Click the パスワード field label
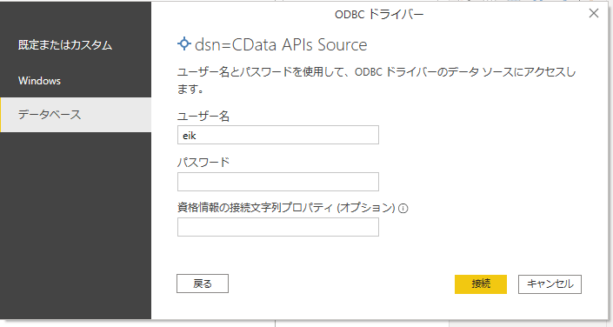Screen dimensions: 613x327 203,163
